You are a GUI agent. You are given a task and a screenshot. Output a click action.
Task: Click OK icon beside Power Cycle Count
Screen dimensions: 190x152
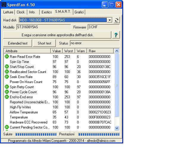coord(7,92)
